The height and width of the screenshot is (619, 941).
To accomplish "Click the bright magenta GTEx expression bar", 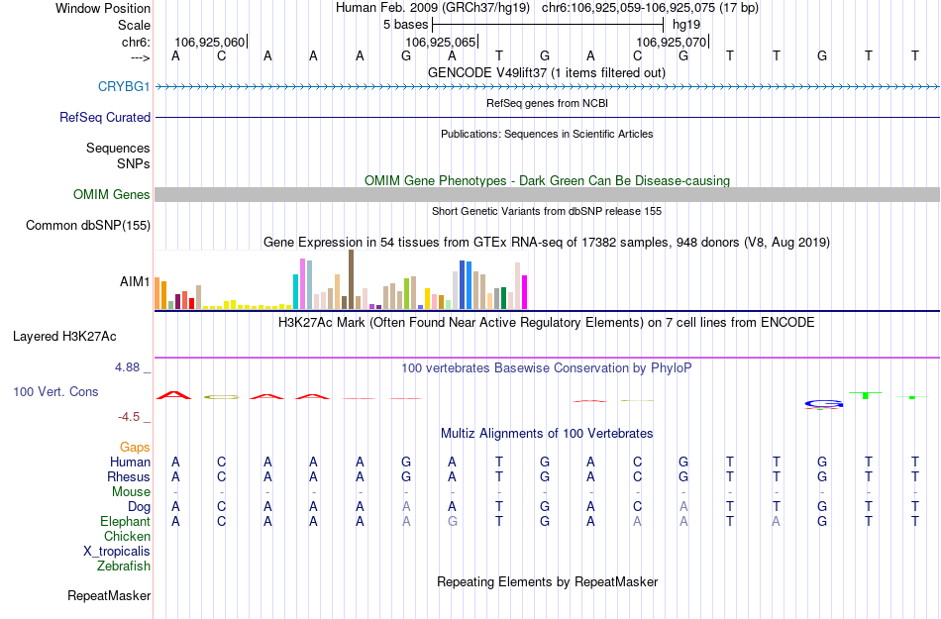I will tap(525, 292).
